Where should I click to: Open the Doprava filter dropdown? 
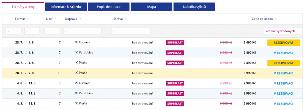click(x=82, y=31)
